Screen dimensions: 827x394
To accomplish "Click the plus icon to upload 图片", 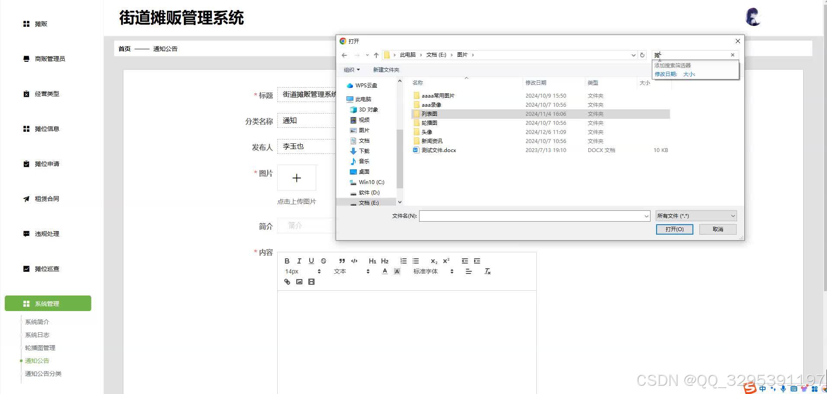I will [297, 178].
